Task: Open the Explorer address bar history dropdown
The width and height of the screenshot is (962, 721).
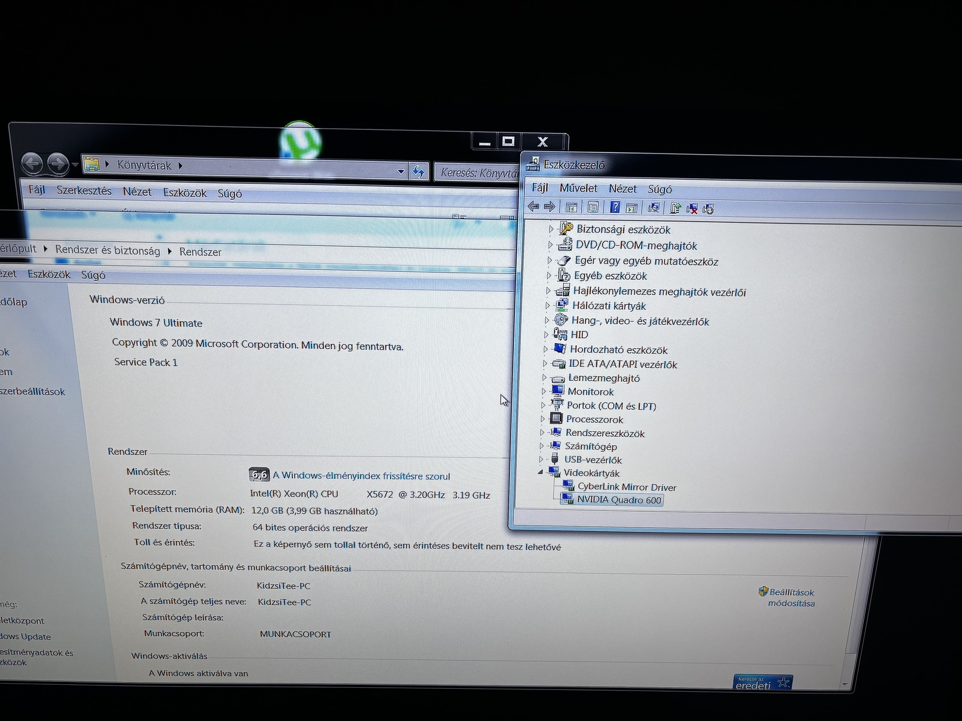Action: (x=401, y=171)
